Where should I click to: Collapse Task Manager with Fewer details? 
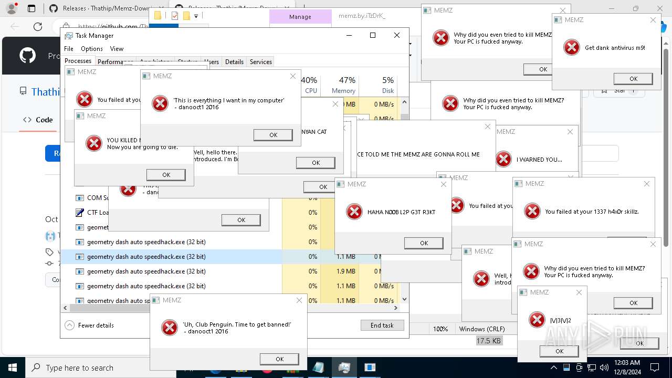[89, 325]
